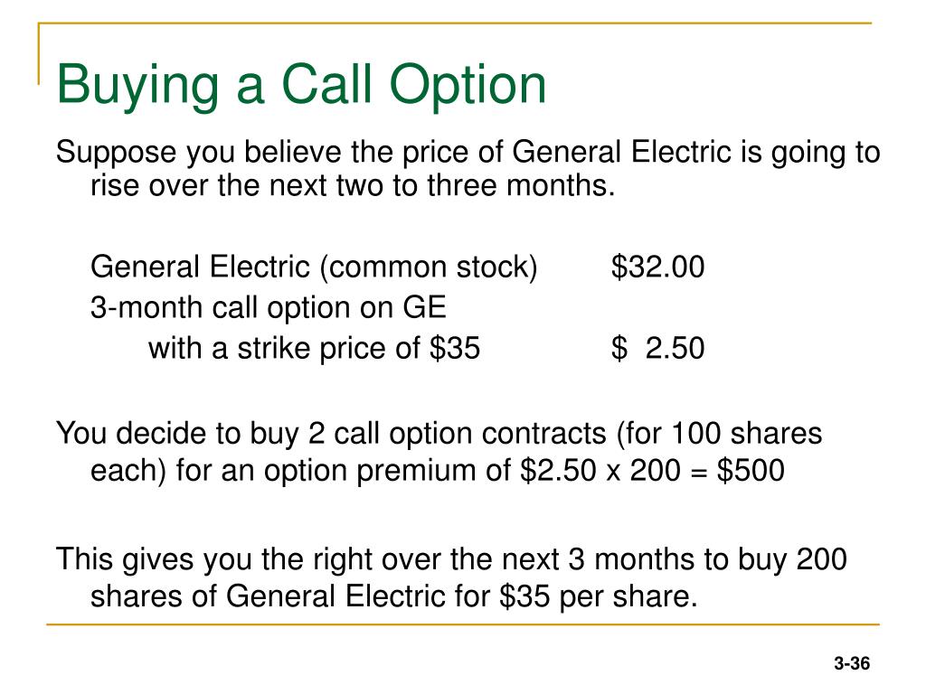Click the '$2.50 x 200 = $500' calculation
The width and height of the screenshot is (926, 694).
pos(652,470)
